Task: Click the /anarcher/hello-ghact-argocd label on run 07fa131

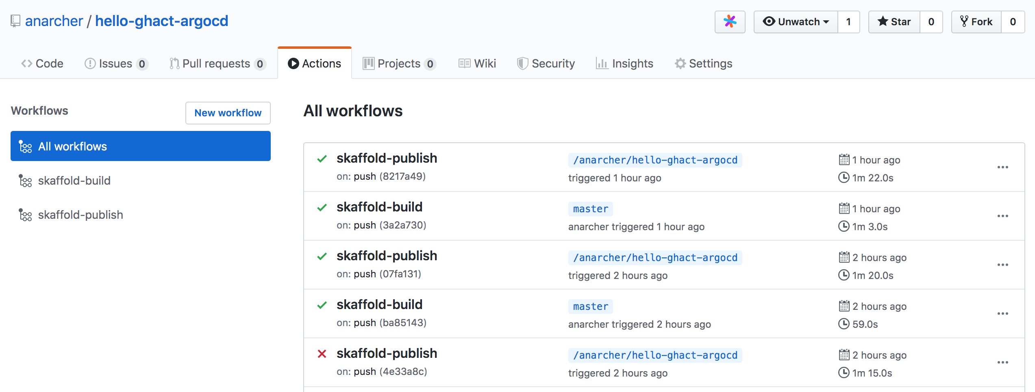Action: pos(655,258)
